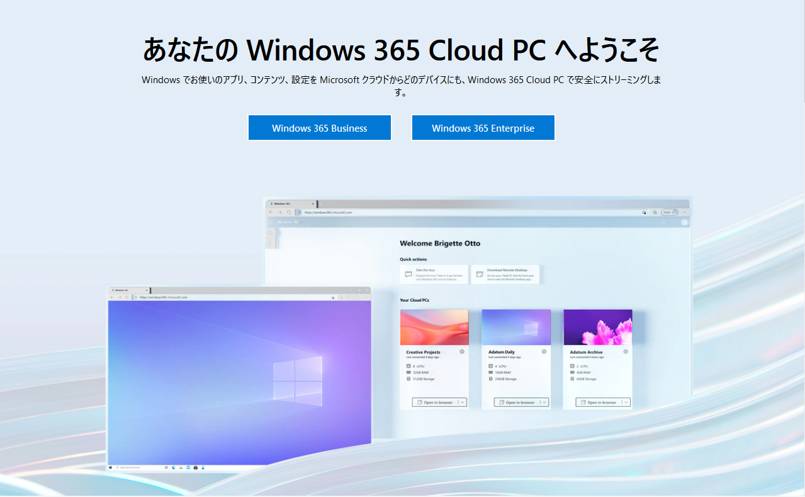Expand dropdown arrow on Adatum Archive card
This screenshot has width=805, height=497.
pos(626,402)
